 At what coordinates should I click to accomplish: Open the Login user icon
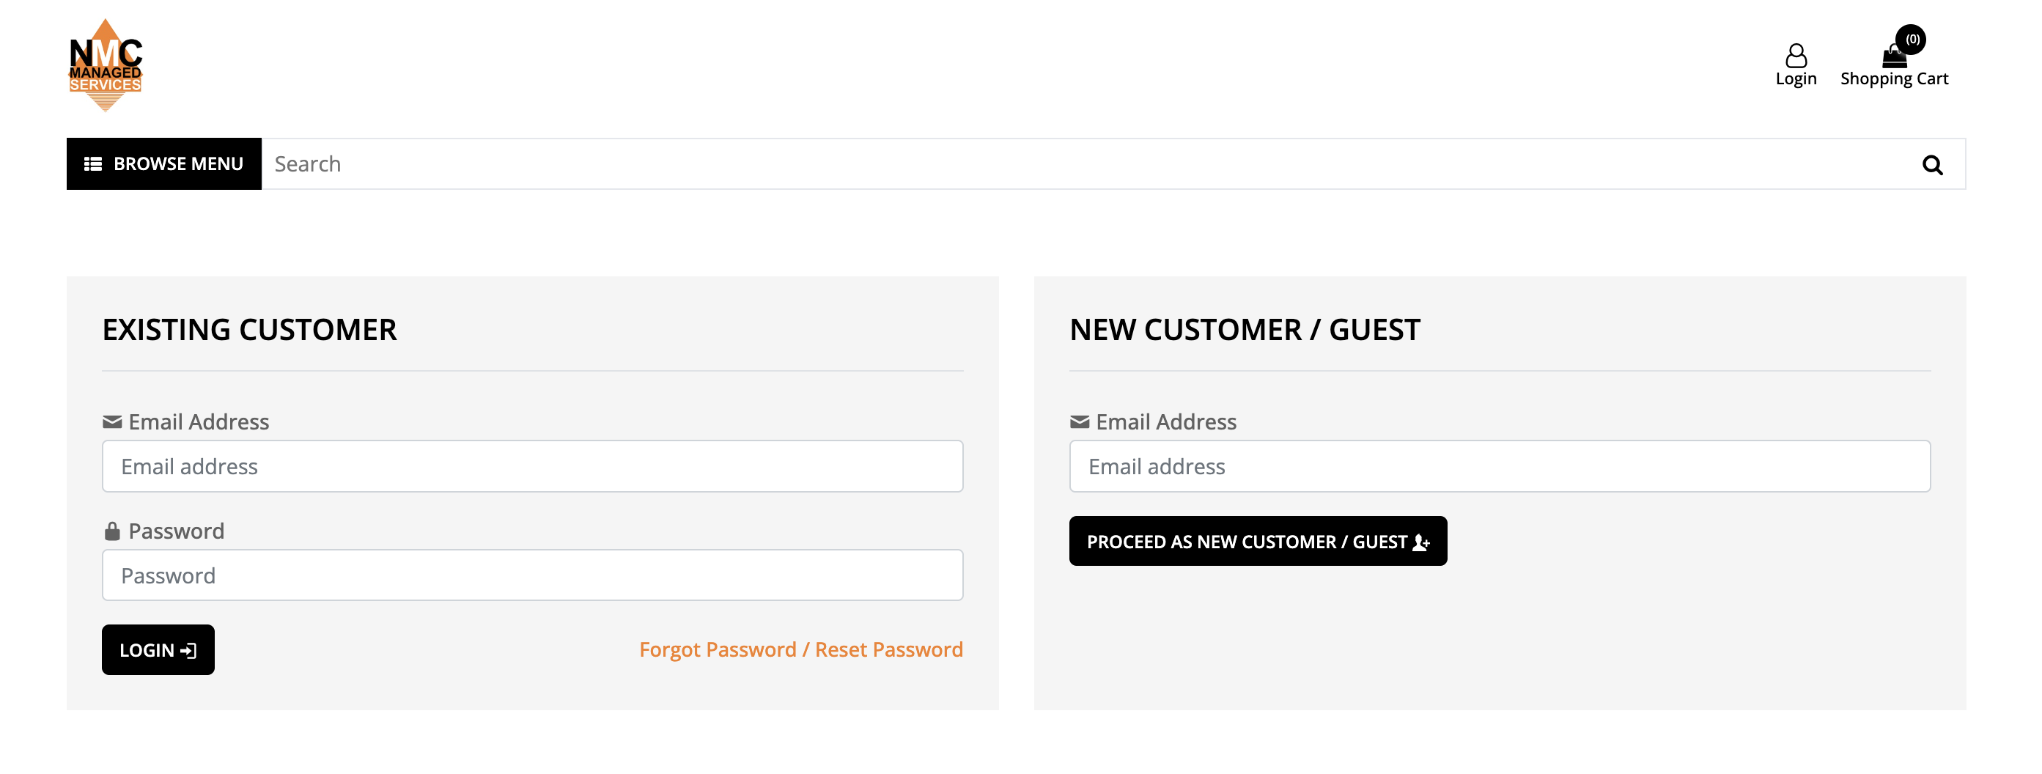pyautogui.click(x=1796, y=56)
